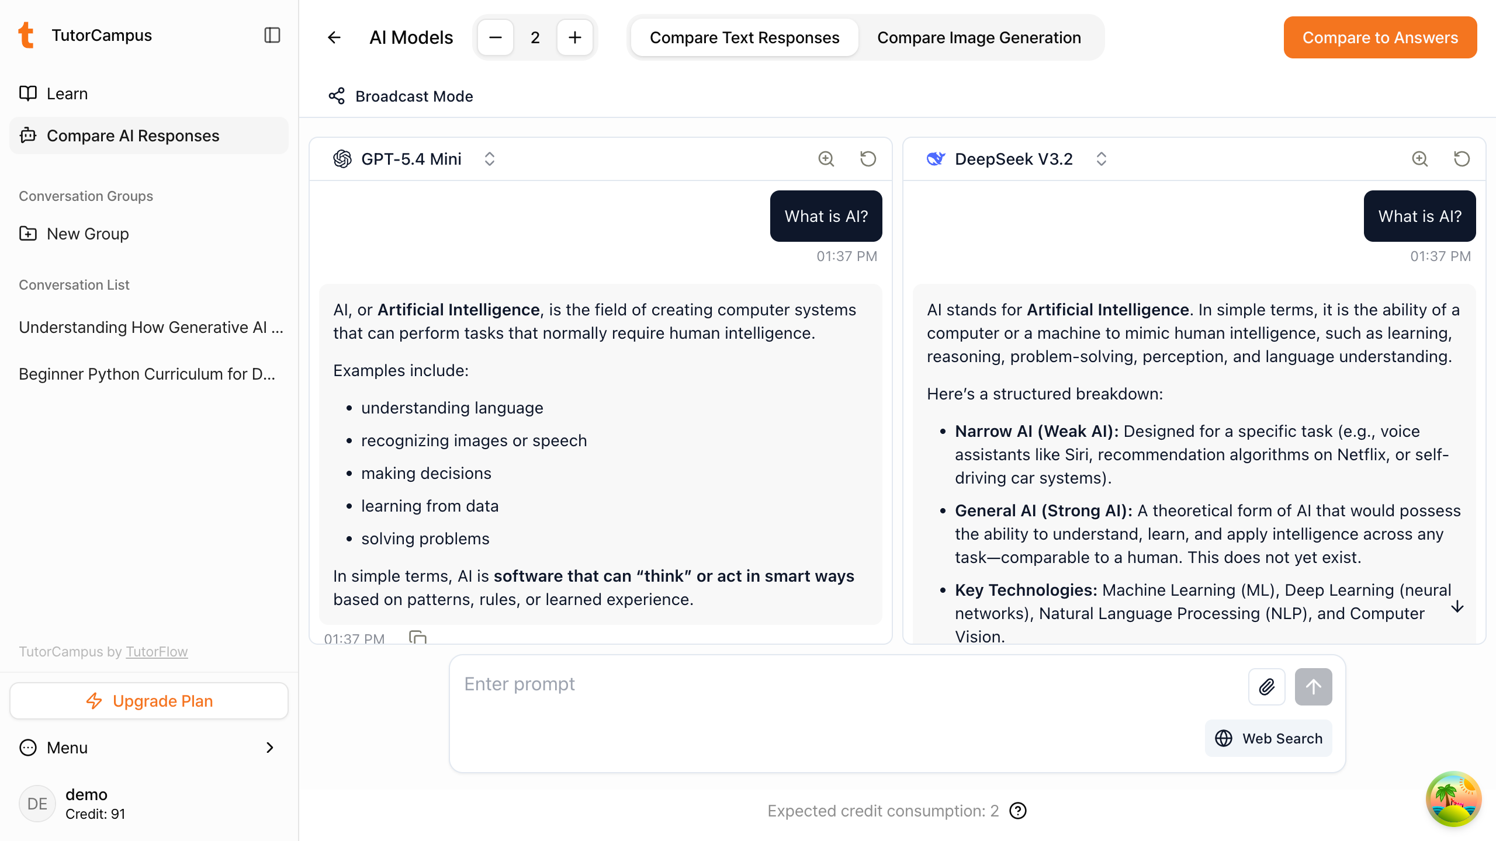Click the DE avatar circle
The height and width of the screenshot is (841, 1496).
[x=37, y=804]
